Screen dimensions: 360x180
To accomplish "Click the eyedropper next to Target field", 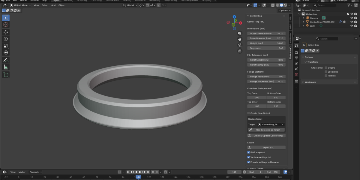I will pos(250,130).
